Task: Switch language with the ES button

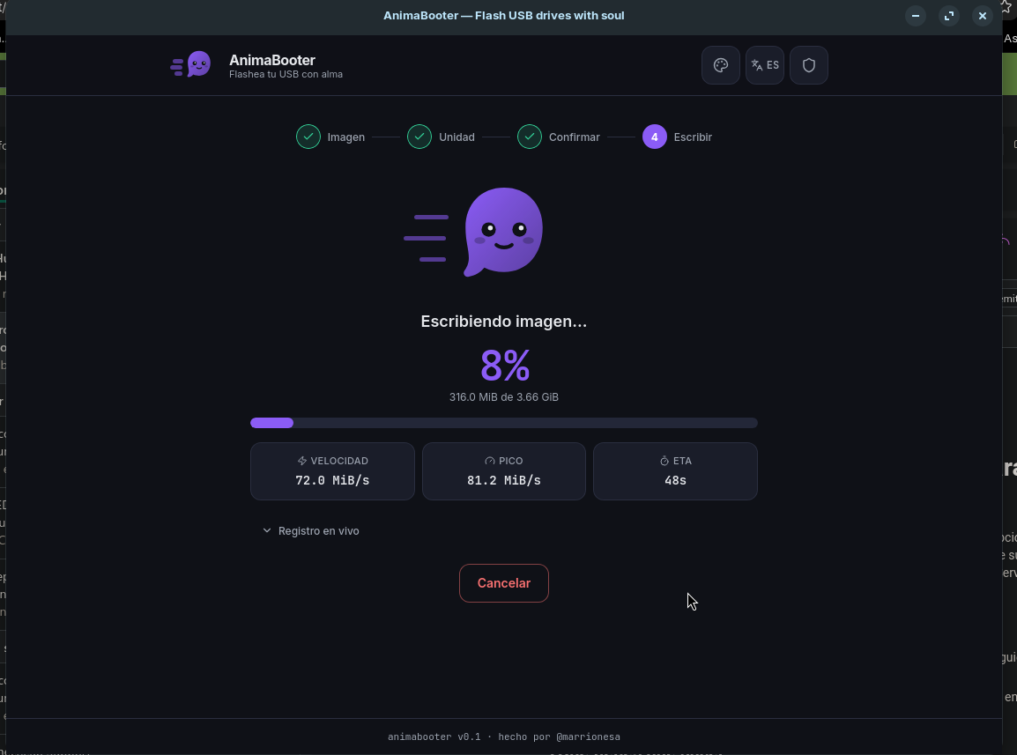Action: click(765, 65)
